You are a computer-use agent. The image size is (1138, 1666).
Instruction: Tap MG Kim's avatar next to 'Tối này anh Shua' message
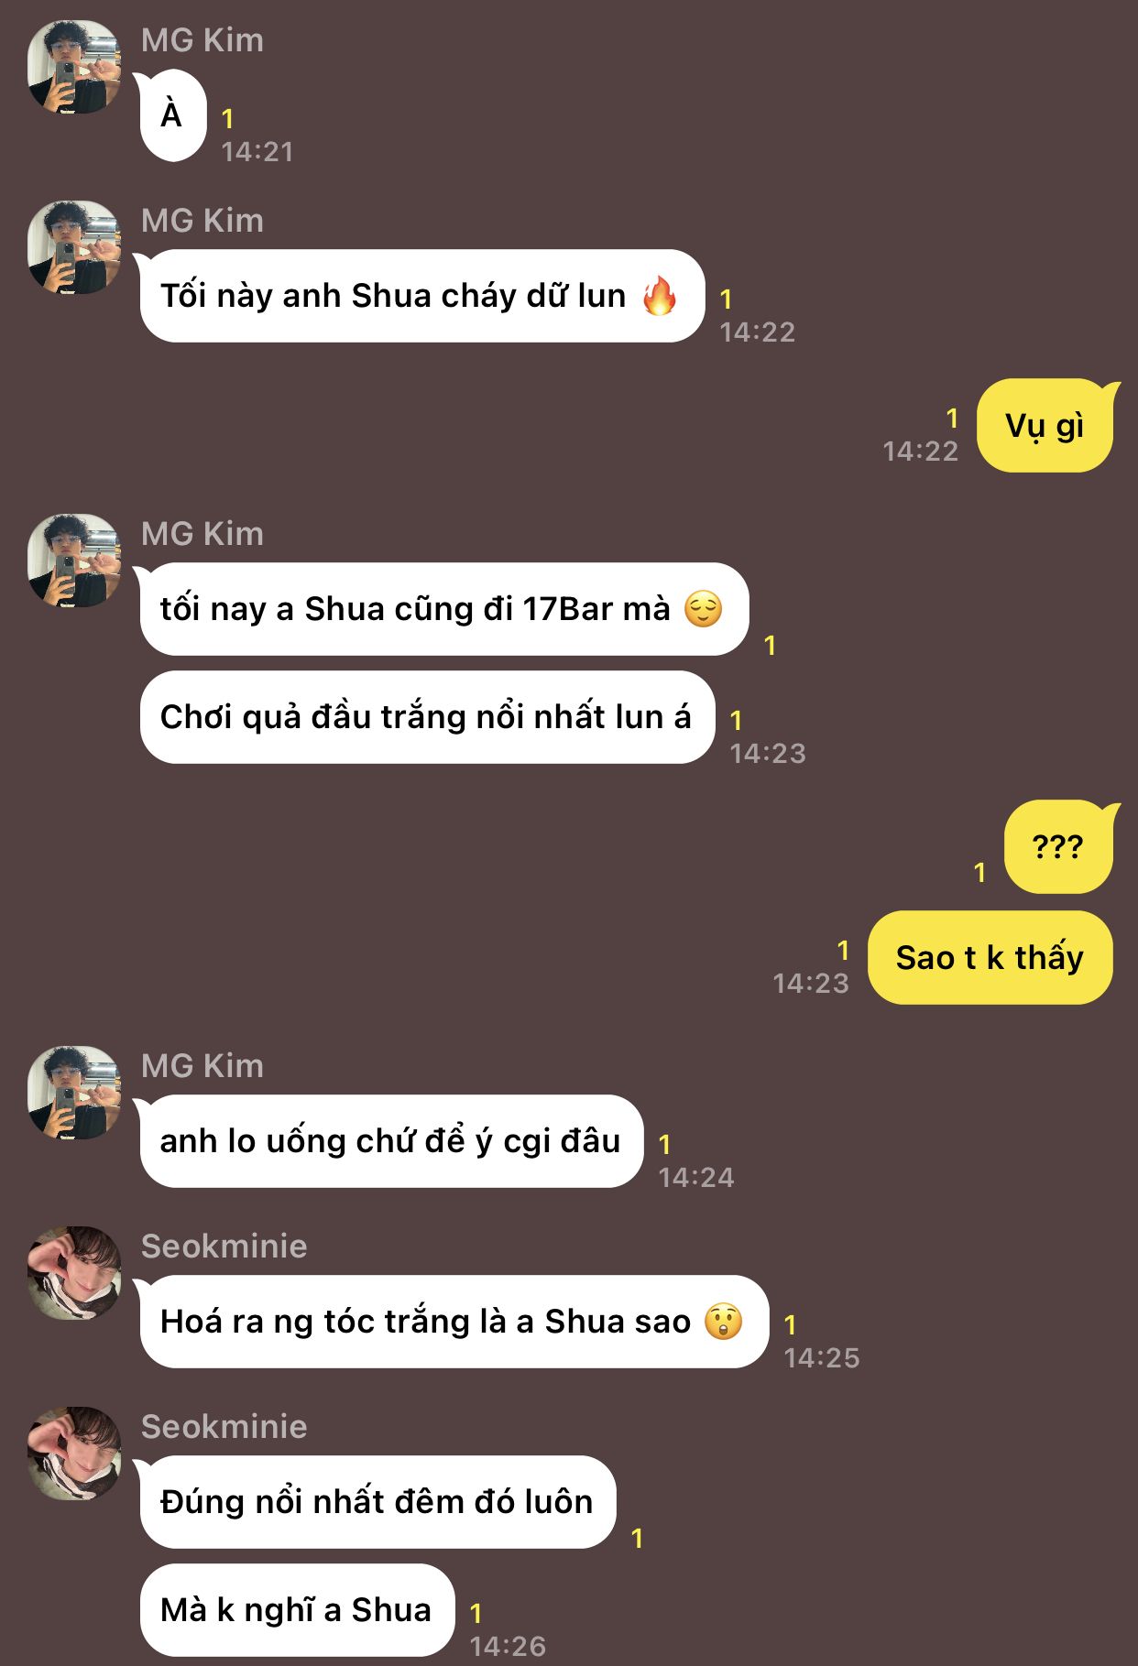[74, 247]
